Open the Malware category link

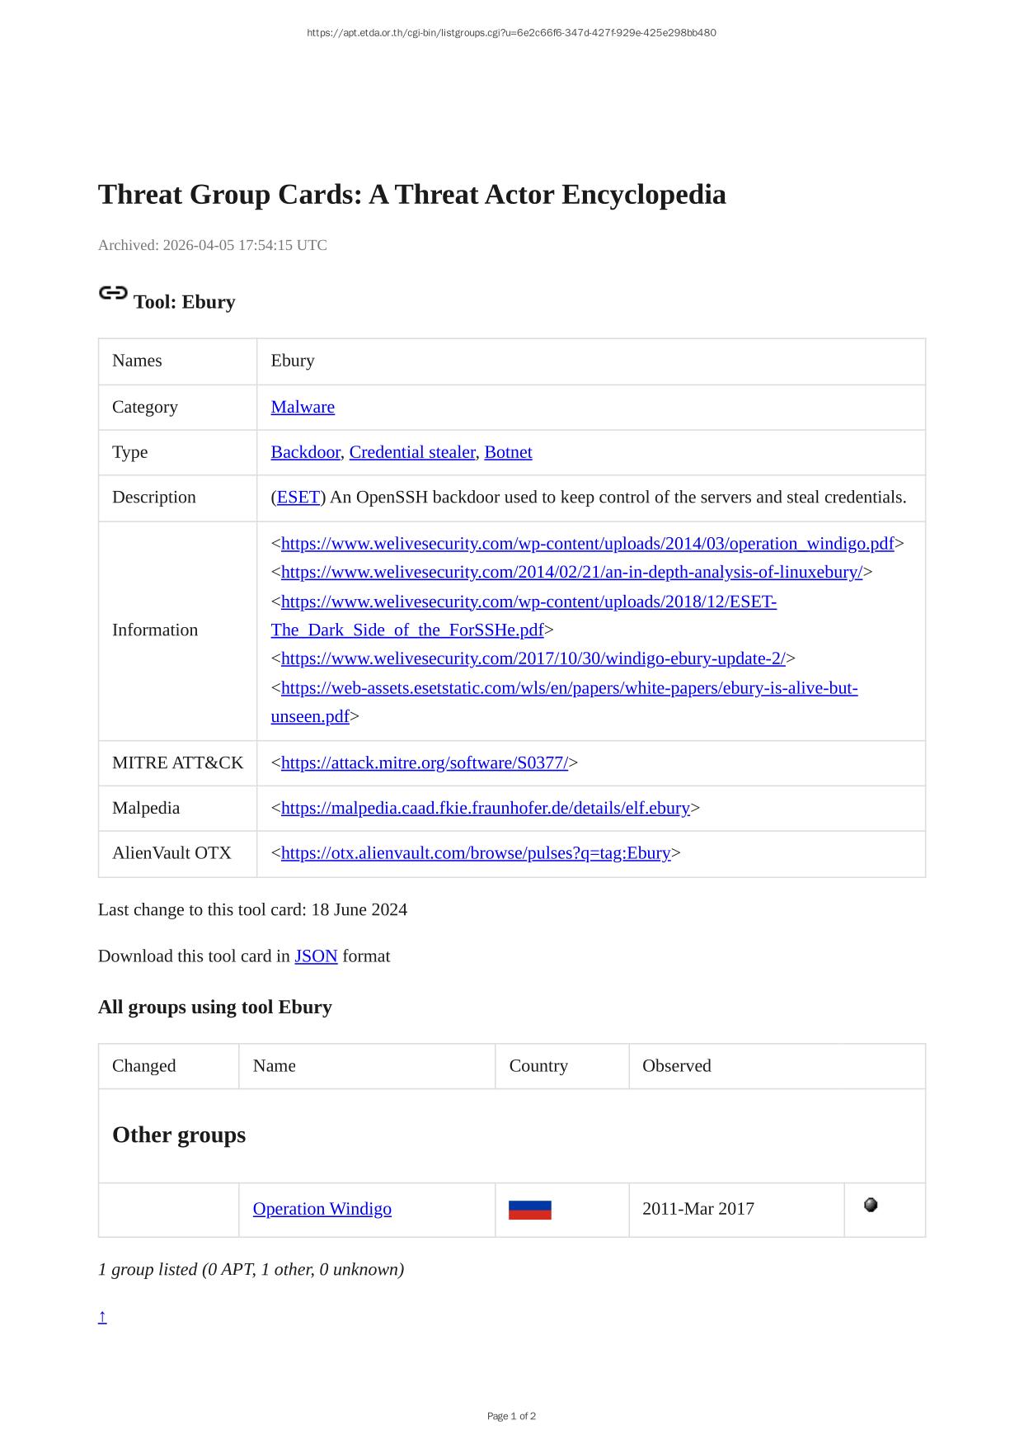tap(303, 407)
